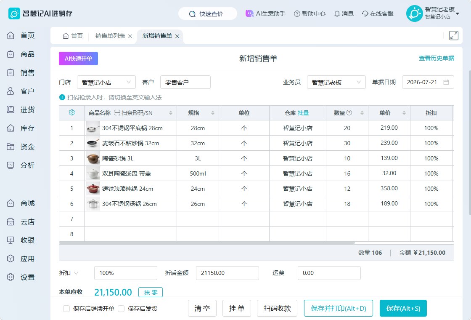Click the 铸铁珐琅炖锅 24cm product thumbnail
This screenshot has width=471, height=320.
[93, 189]
